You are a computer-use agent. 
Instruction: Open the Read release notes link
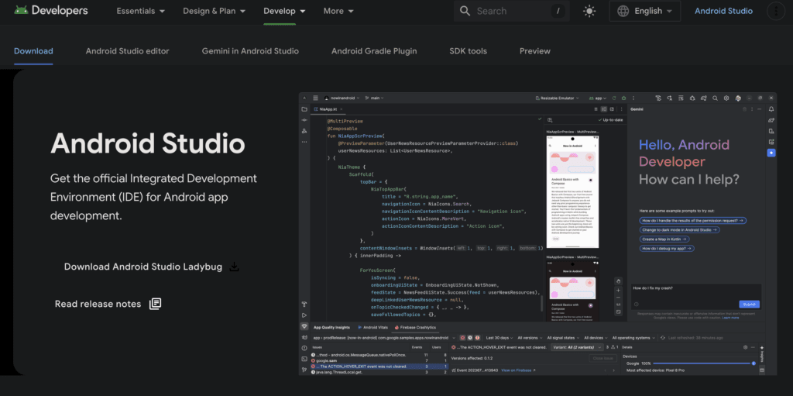(x=108, y=304)
